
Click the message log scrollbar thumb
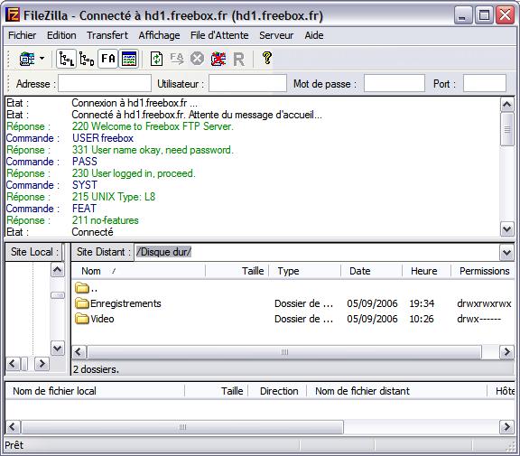(507, 129)
